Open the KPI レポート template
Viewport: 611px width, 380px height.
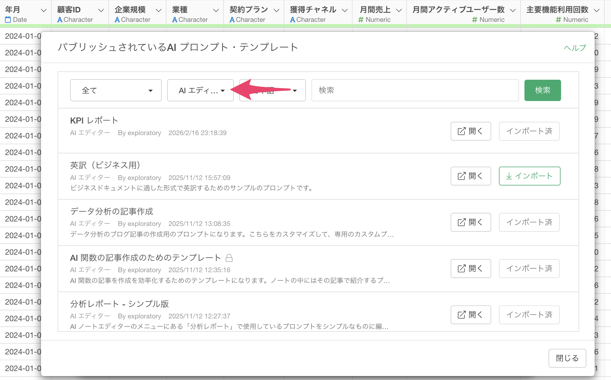(x=470, y=131)
